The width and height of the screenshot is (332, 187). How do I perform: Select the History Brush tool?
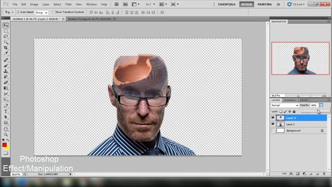pyautogui.click(x=6, y=77)
